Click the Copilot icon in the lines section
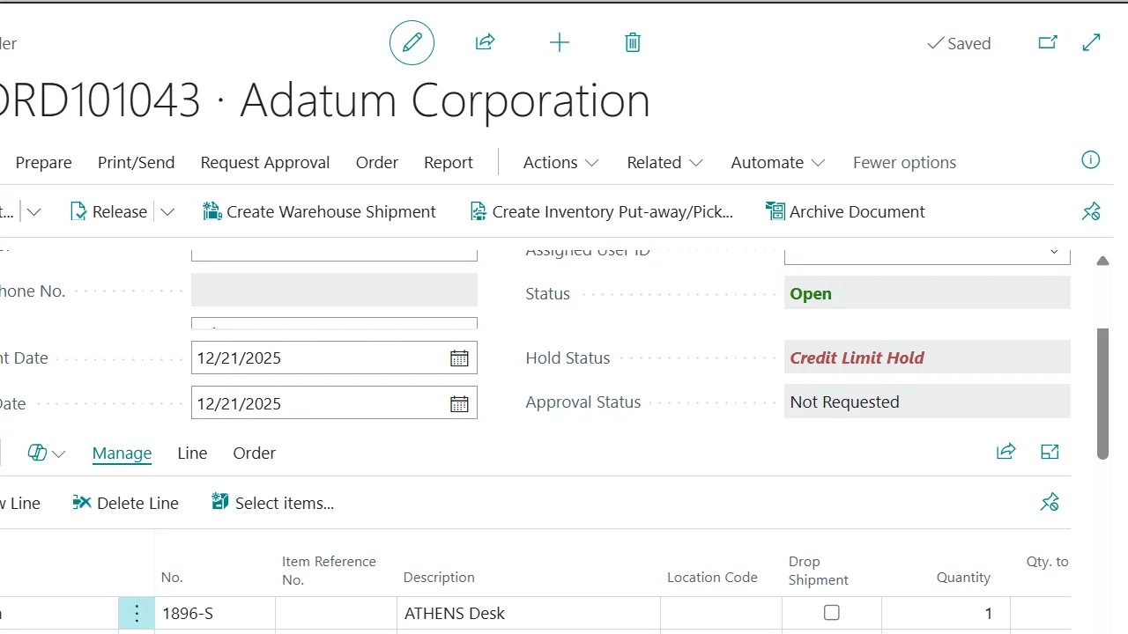Viewport: 1128px width, 634px height. tap(37, 453)
